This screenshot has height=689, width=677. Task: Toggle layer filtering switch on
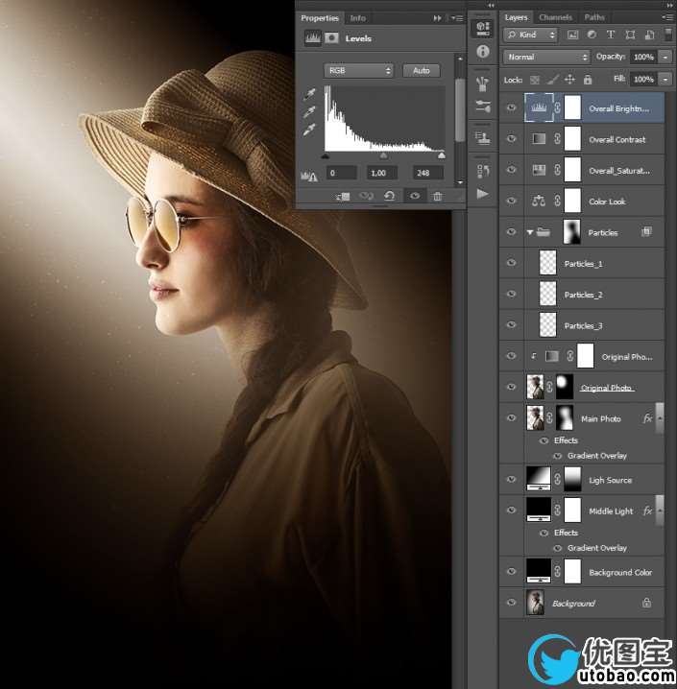tap(667, 35)
